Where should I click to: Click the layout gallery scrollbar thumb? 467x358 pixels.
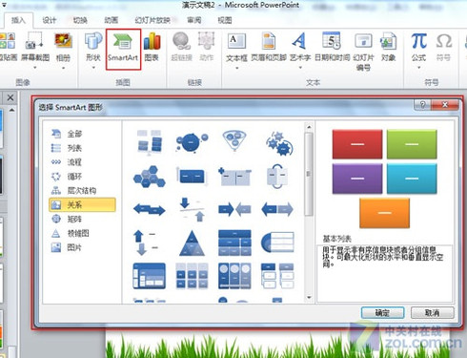coord(309,174)
